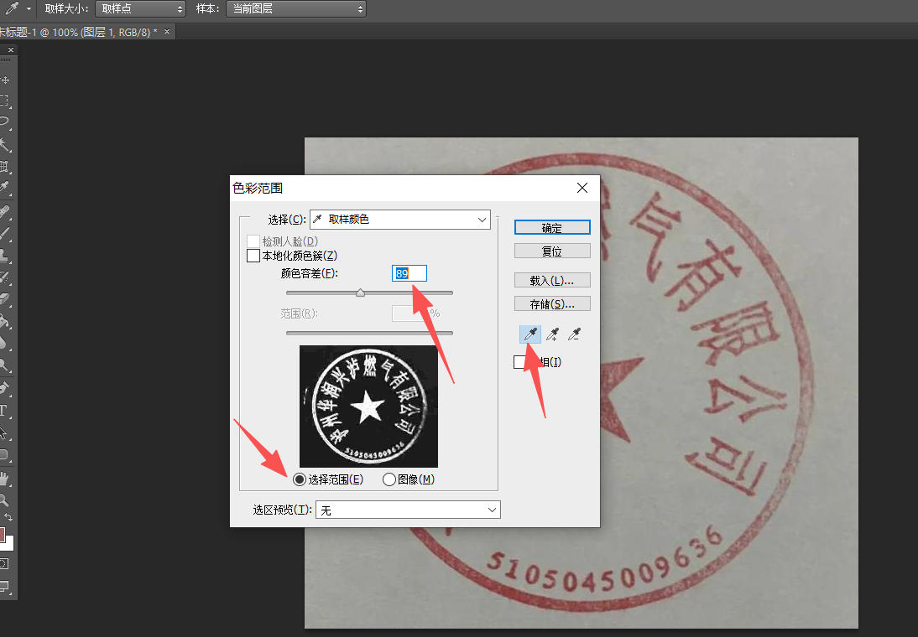This screenshot has width=918, height=637.
Task: Enable 本地化颜色簇 checkbox
Action: [253, 256]
